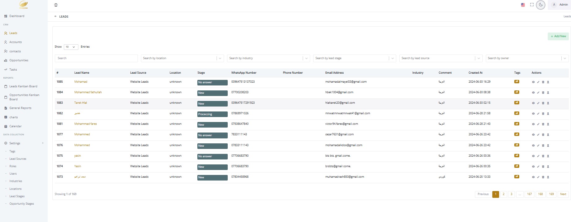Open the Admin user menu

click(x=560, y=5)
